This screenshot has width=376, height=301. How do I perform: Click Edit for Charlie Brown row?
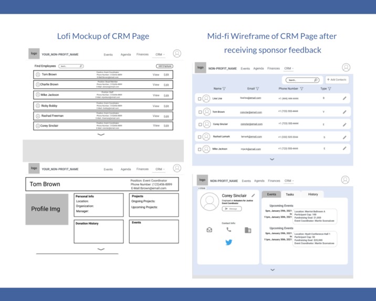coord(166,85)
